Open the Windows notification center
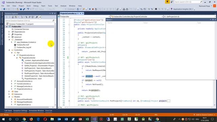Screen dimensions: 217x122 (213, 119)
